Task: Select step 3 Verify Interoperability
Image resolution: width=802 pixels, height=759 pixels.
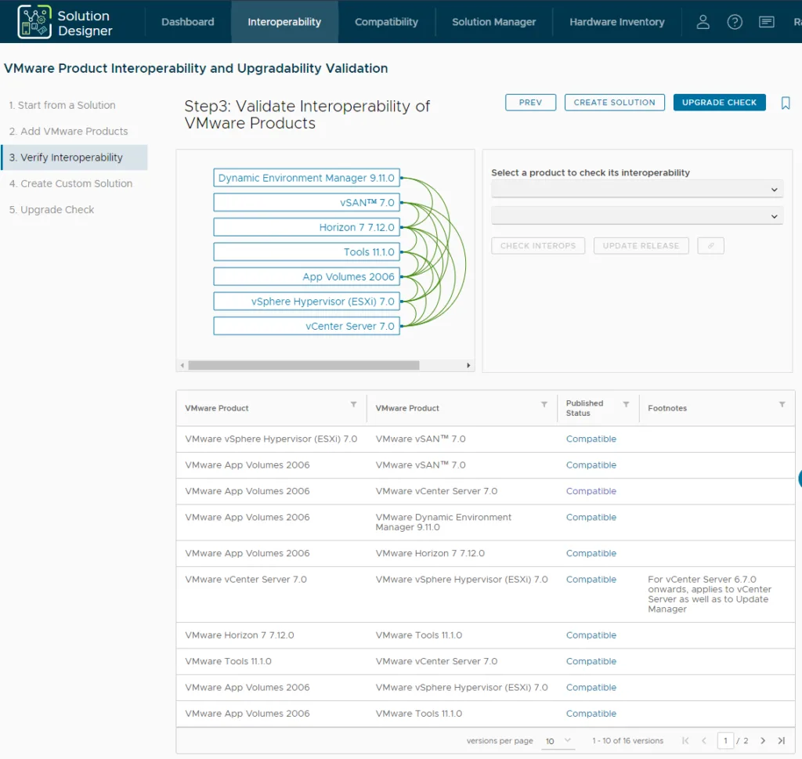Action: [x=74, y=157]
